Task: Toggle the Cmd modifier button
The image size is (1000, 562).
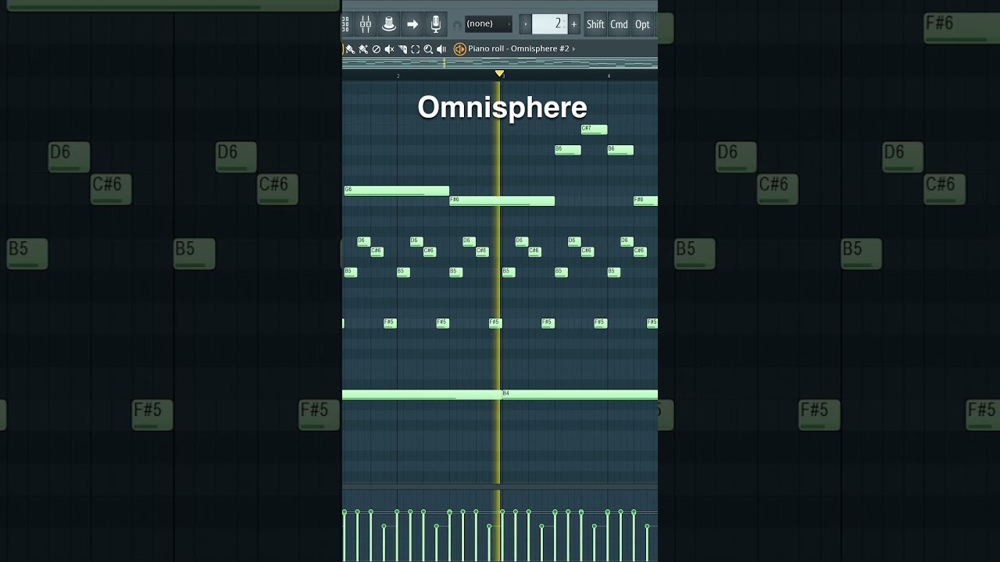Action: coord(619,24)
